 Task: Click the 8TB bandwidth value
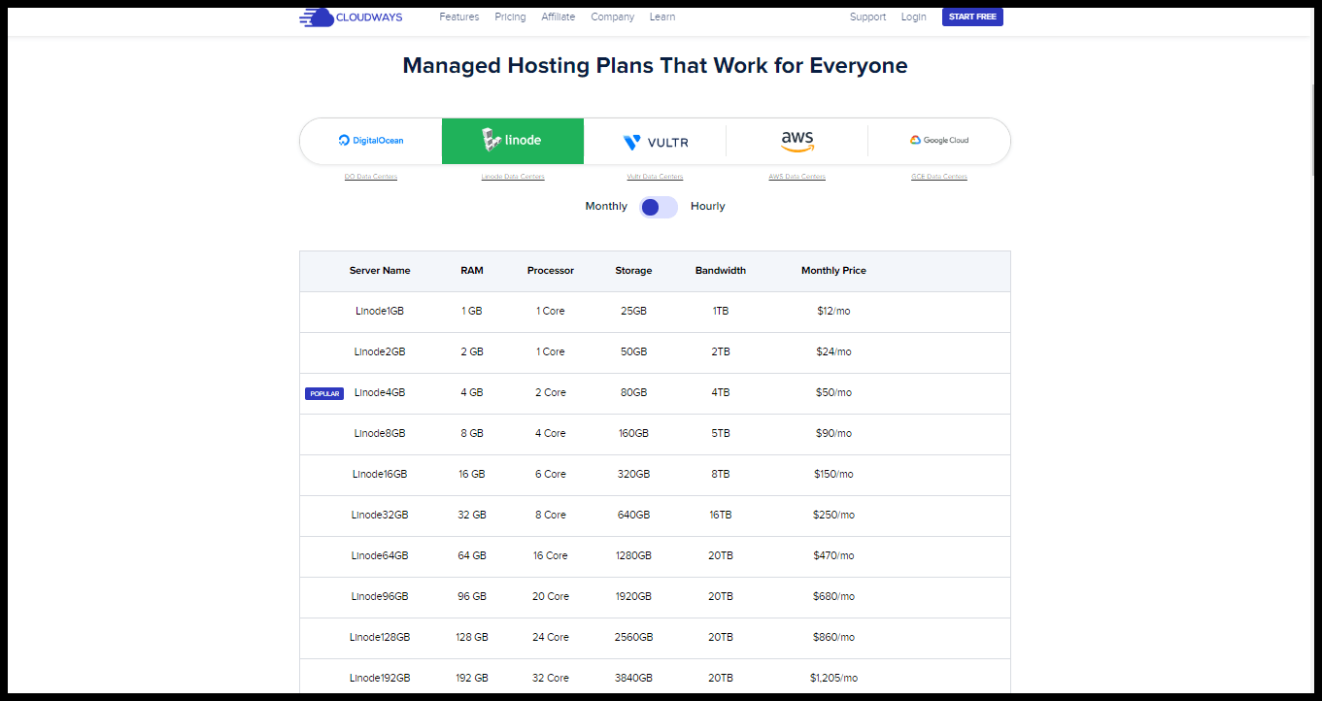point(721,475)
